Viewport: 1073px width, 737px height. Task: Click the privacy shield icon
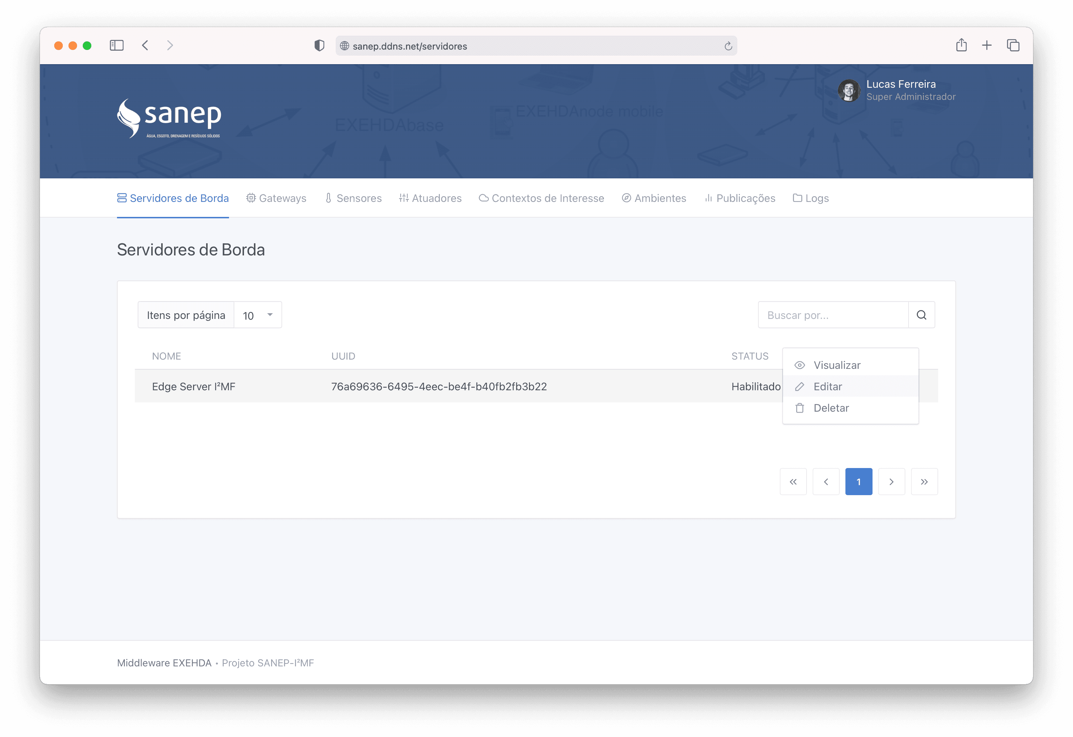pos(319,45)
